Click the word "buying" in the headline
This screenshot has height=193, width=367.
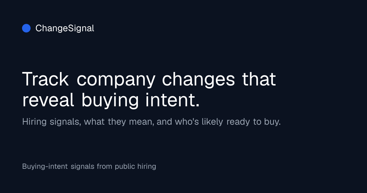[x=110, y=102]
